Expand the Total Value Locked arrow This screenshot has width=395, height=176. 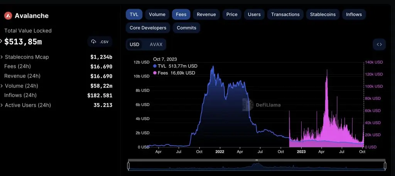pos(1,41)
